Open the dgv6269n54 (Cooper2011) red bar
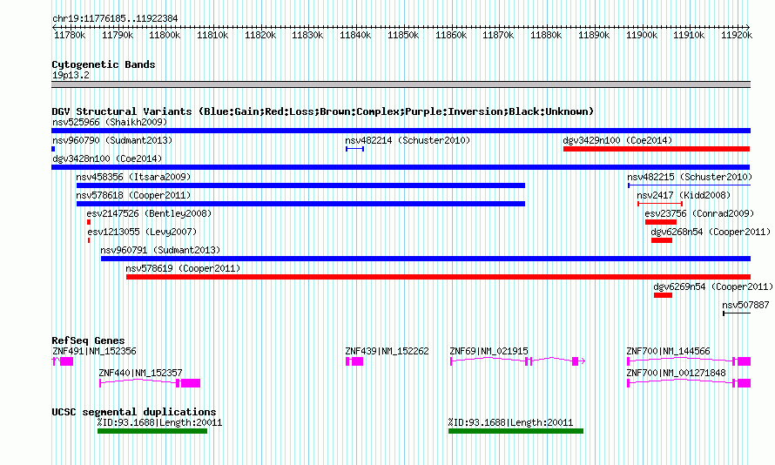 (x=663, y=295)
